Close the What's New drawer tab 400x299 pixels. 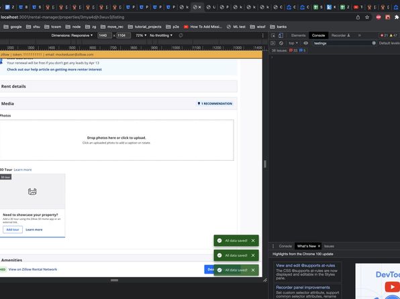[x=319, y=246]
